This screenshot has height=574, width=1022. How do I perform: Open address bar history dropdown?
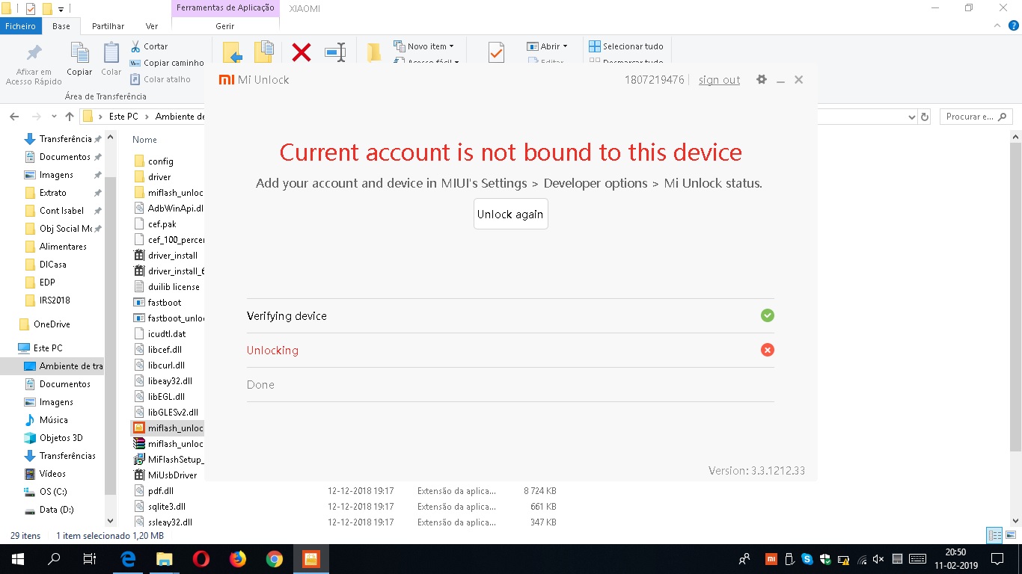[911, 117]
